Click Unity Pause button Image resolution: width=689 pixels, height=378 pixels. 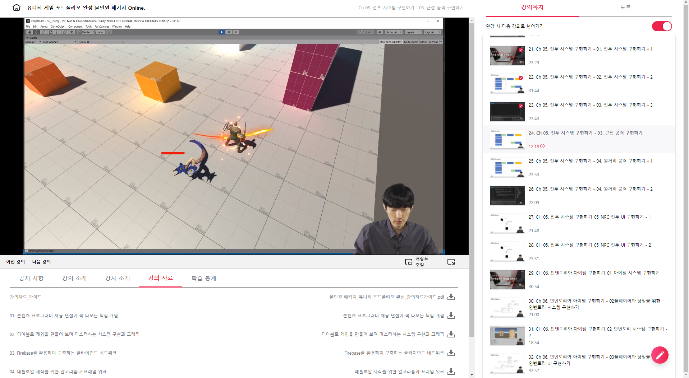[x=229, y=32]
